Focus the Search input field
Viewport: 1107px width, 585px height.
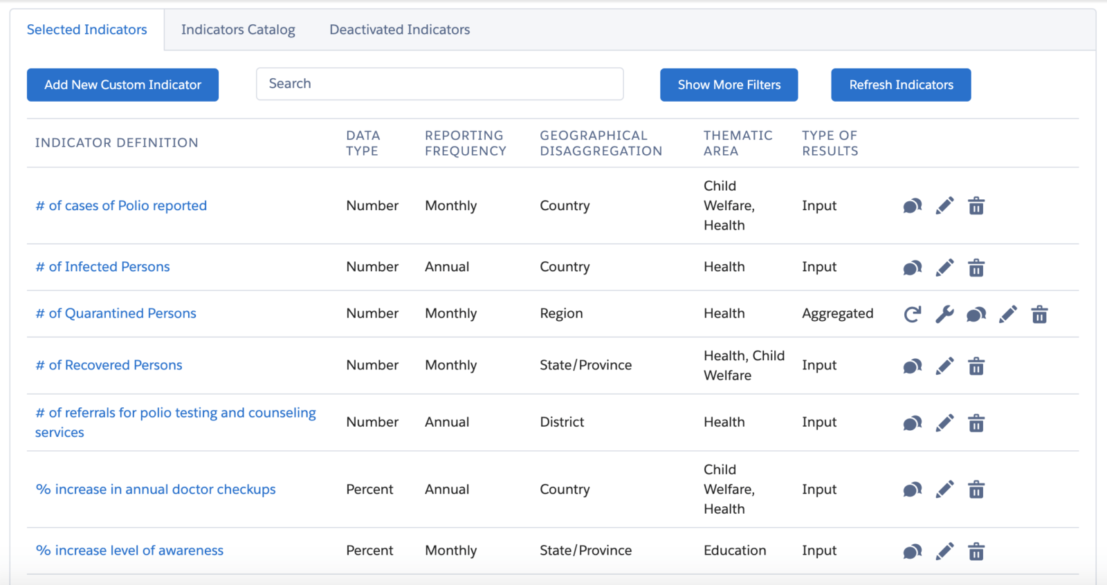(440, 84)
